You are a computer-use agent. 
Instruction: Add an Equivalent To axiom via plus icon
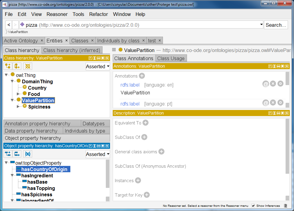[145, 123]
